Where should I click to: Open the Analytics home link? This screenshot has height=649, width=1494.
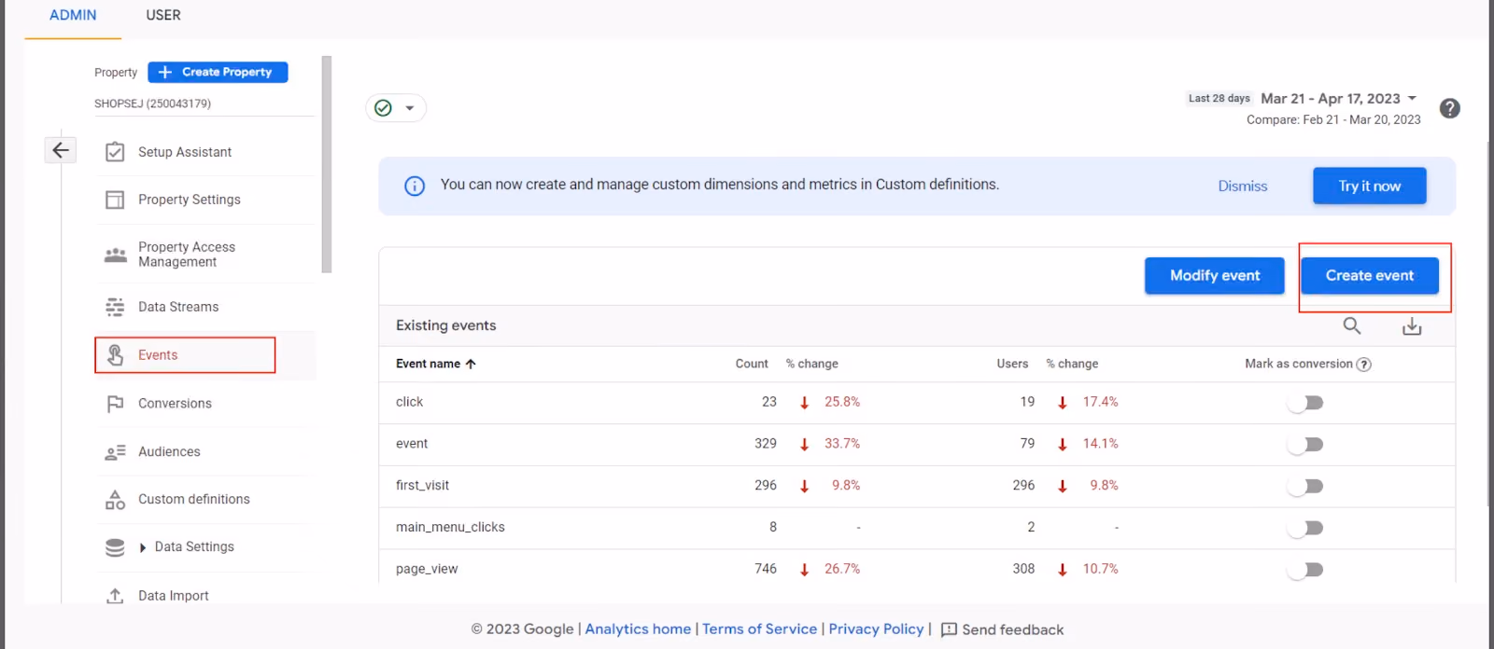638,629
